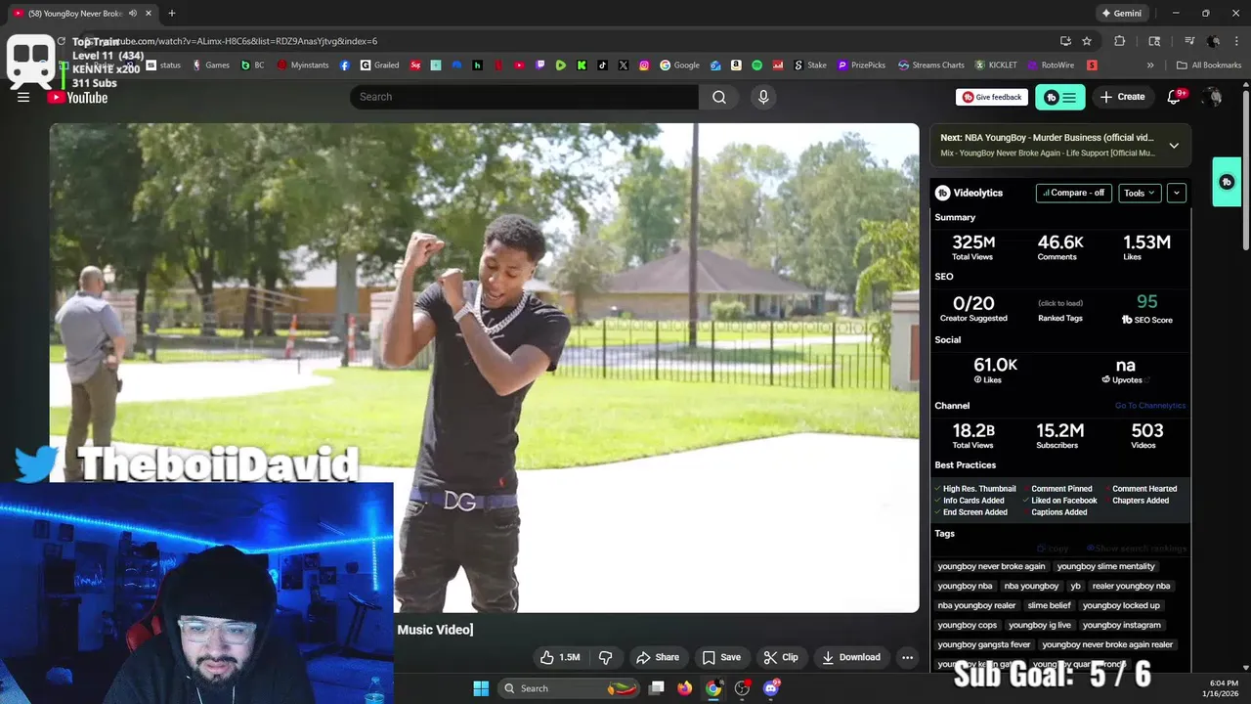The image size is (1251, 704).
Task: Click the 'youngboy slime mentality' tag
Action: 1105,566
